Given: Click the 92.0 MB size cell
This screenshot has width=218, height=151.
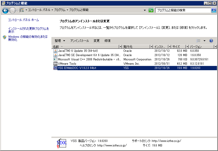Looking at the screenshot, I should coord(182,51).
